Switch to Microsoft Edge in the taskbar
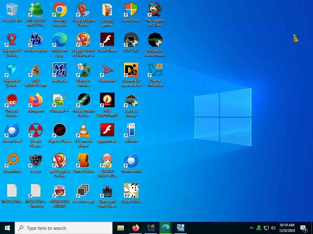Screen dimensions: 313x234 tap(166, 228)
